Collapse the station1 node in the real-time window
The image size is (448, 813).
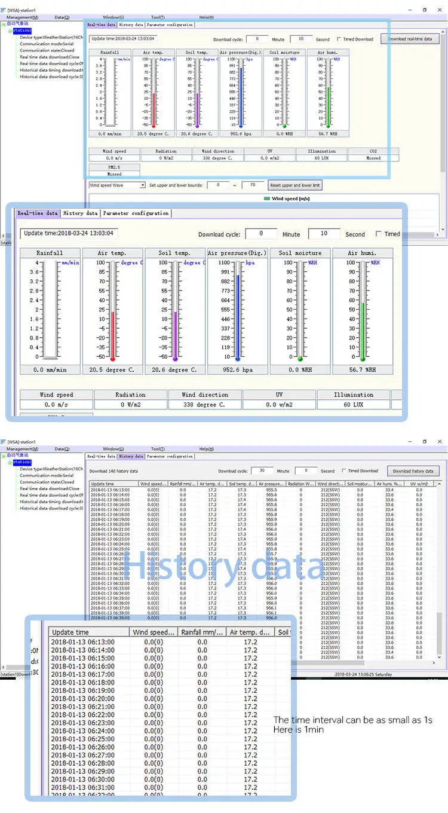point(10,30)
